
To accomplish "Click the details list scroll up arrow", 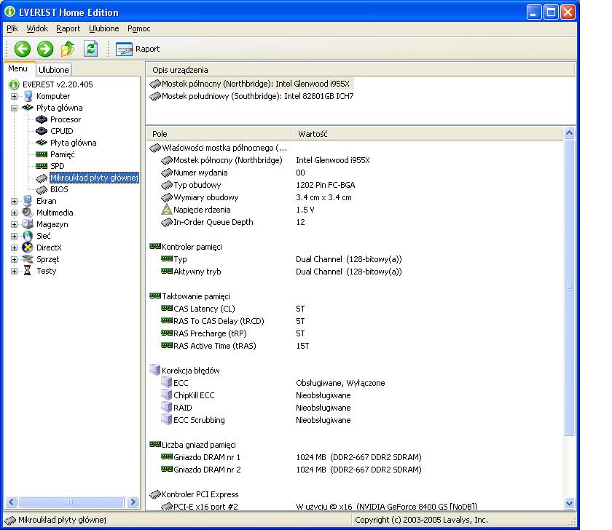I will (x=570, y=133).
